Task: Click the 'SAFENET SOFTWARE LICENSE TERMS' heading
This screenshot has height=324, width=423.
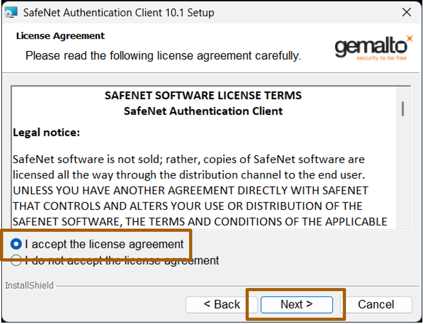Action: pyautogui.click(x=203, y=95)
